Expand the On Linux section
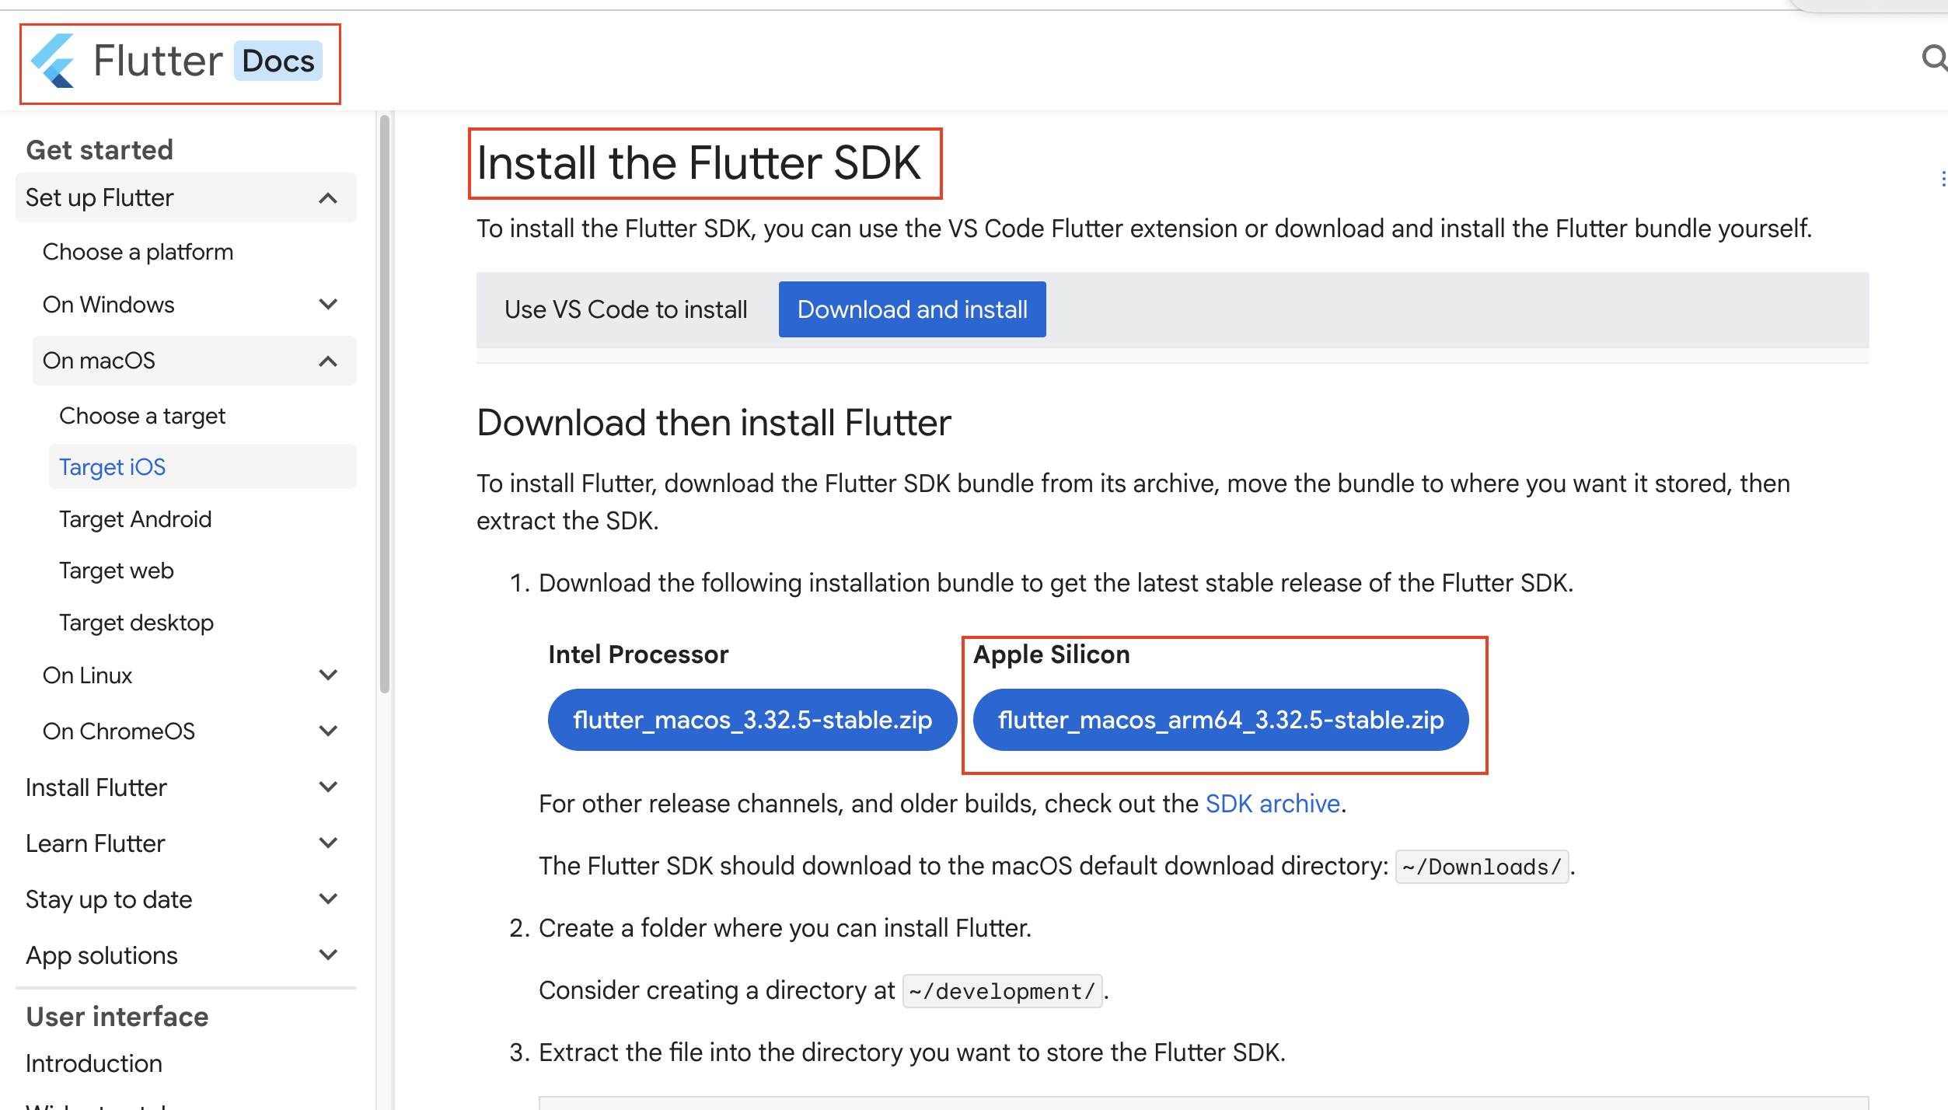 pos(329,675)
